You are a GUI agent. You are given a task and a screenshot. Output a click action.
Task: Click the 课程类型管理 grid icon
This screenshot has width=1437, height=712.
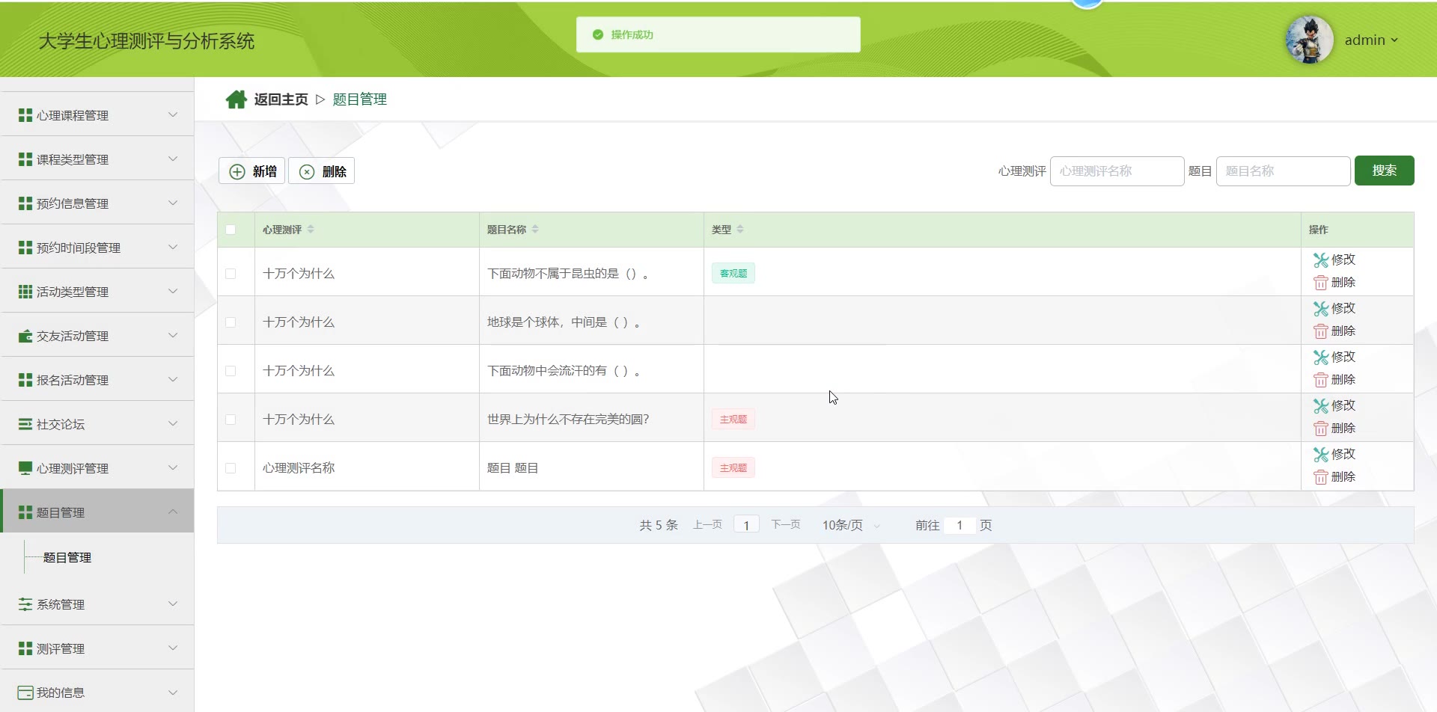pos(25,159)
